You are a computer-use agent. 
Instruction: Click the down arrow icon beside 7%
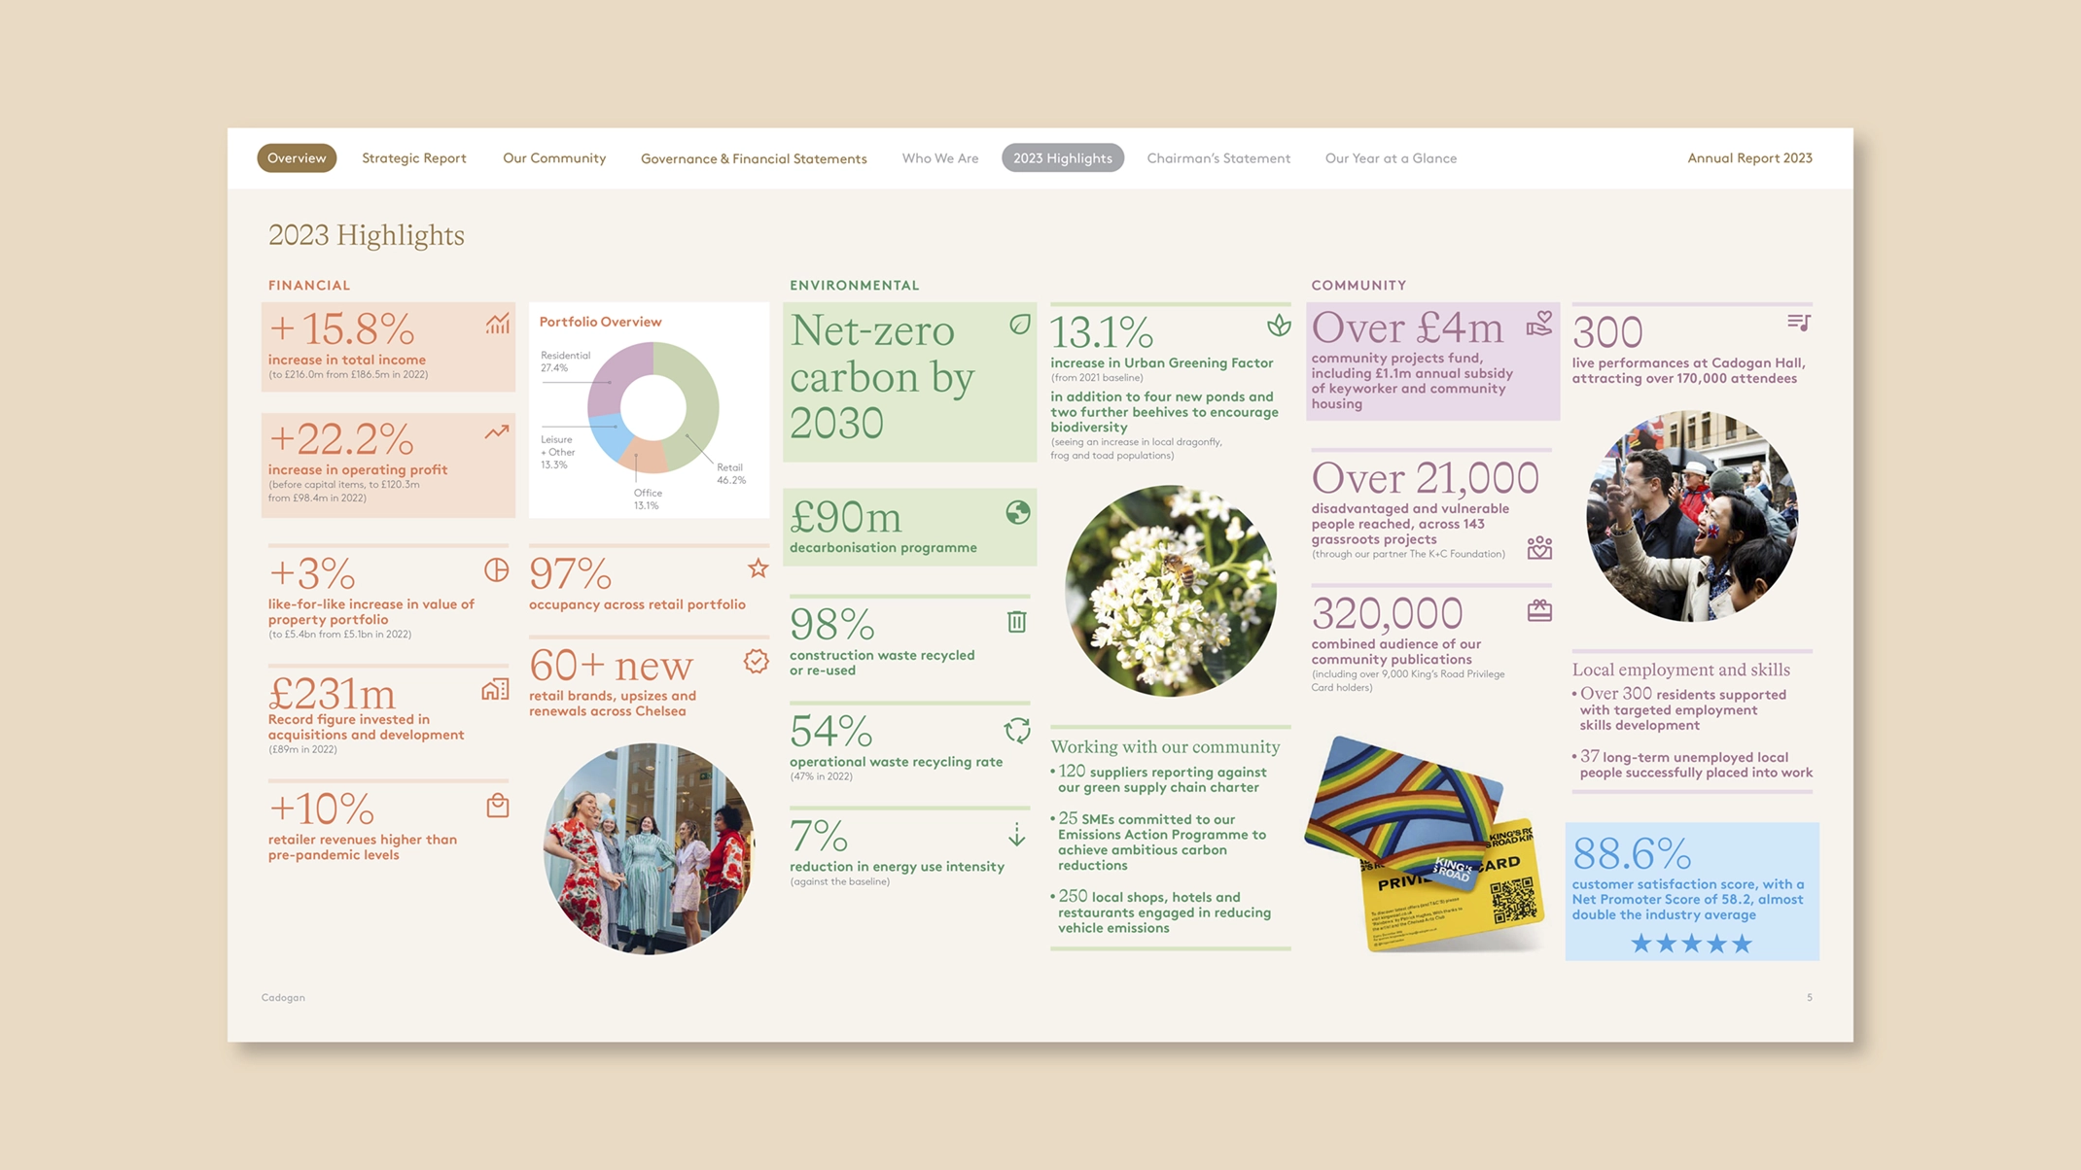click(1016, 835)
